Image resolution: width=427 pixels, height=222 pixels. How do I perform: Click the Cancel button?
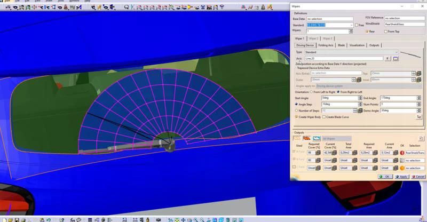click(x=418, y=177)
